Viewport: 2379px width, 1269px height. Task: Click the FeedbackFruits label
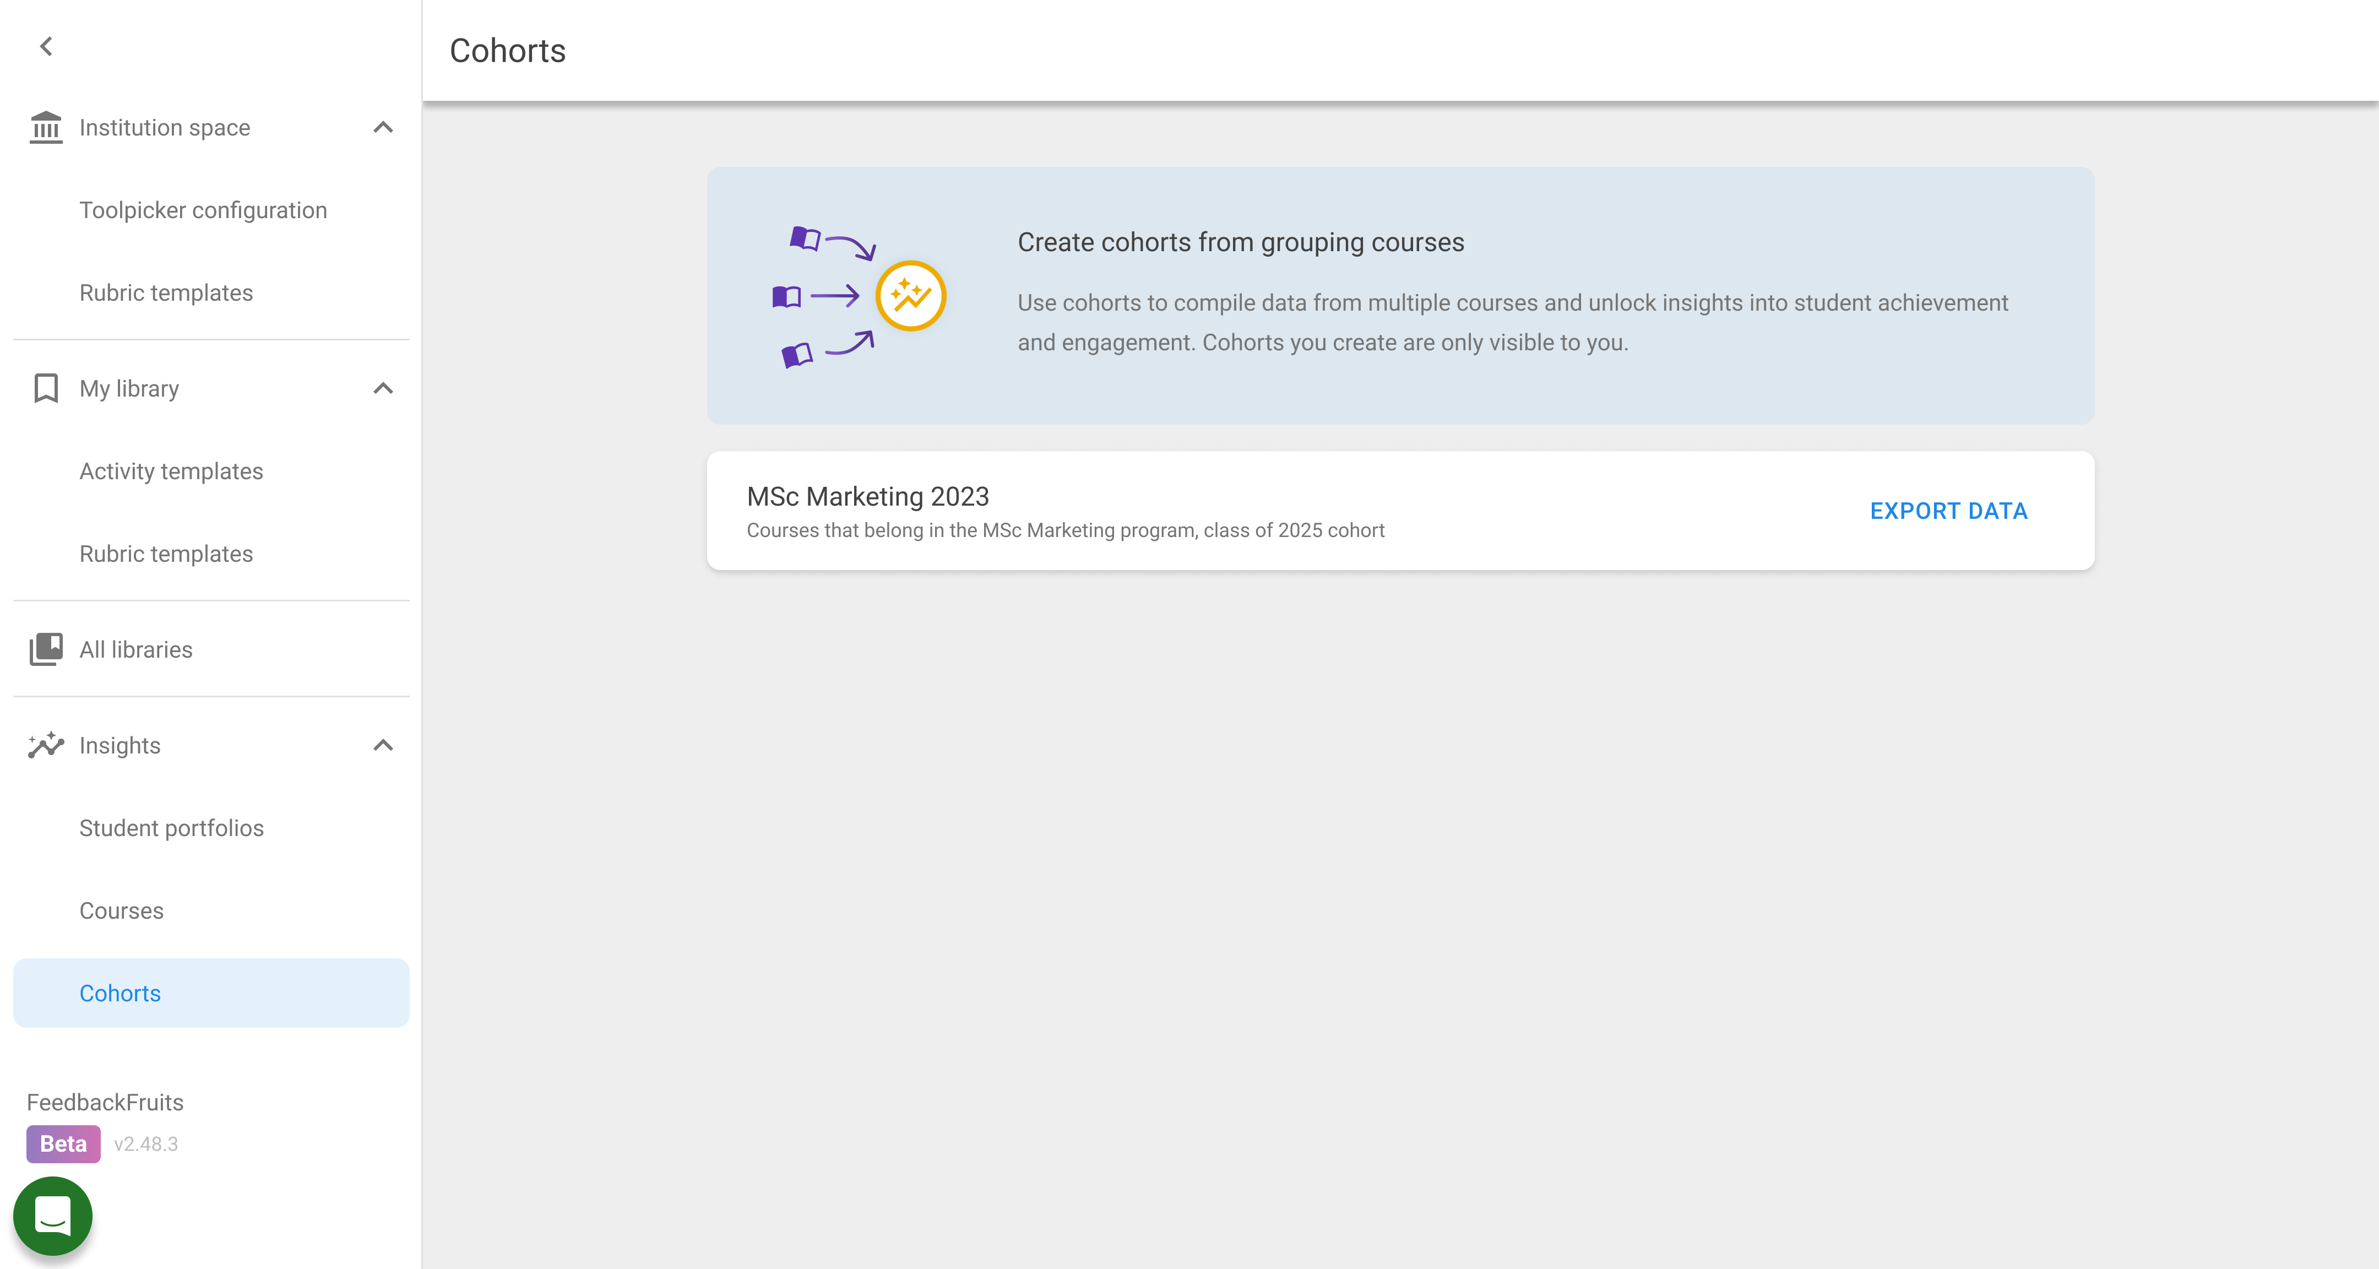(x=105, y=1103)
